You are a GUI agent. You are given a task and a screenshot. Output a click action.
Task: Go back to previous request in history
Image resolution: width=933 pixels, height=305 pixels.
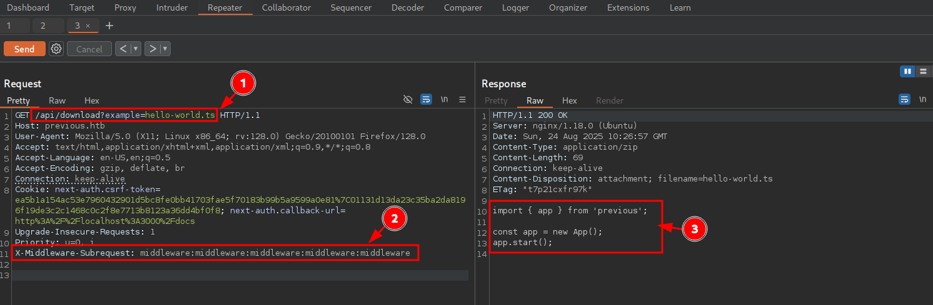click(123, 49)
